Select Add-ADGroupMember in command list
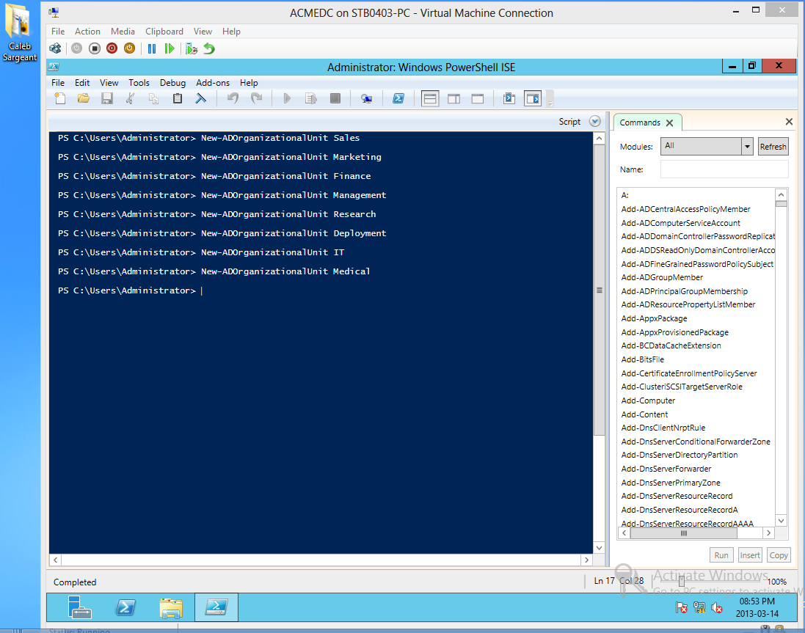The width and height of the screenshot is (805, 633). [662, 277]
